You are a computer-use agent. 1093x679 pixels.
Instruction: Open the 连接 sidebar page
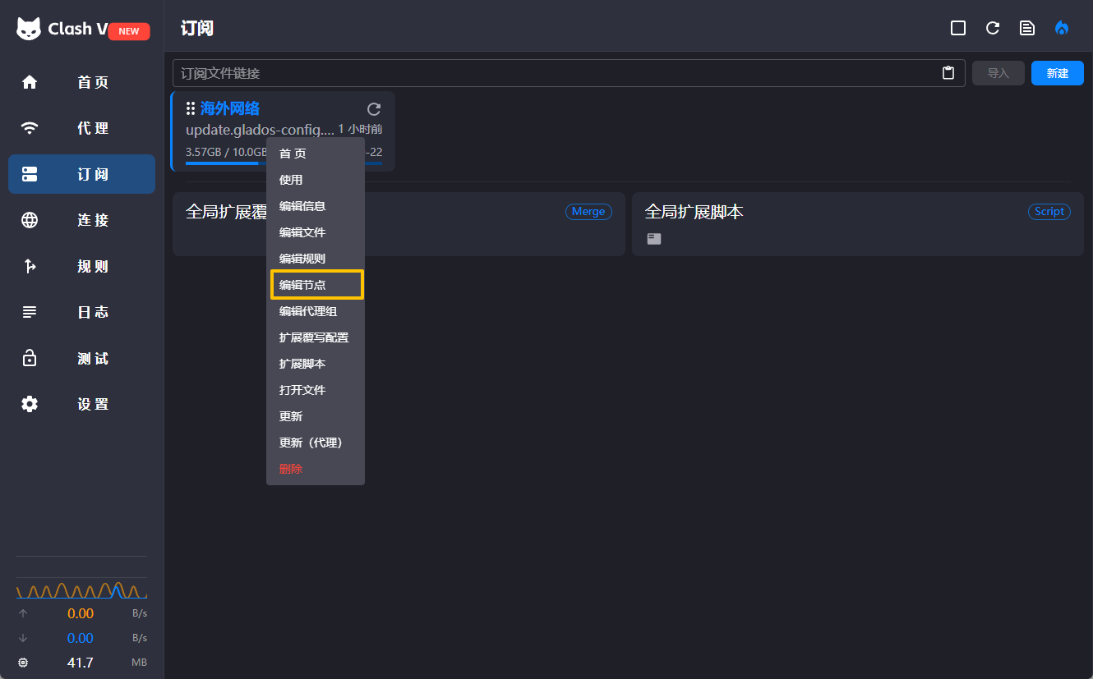(x=81, y=220)
